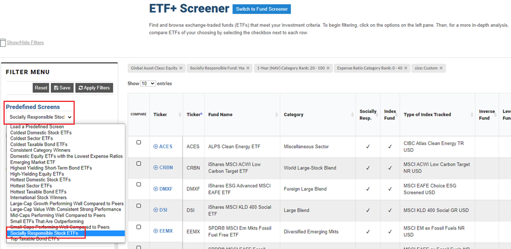The height and width of the screenshot is (249, 511).
Task: Tick the compare checkbox for EEMX
Action: click(139, 227)
